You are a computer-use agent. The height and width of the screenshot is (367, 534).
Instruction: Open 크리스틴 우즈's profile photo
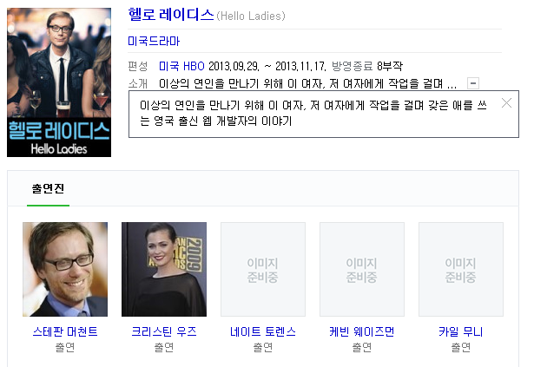pos(164,269)
